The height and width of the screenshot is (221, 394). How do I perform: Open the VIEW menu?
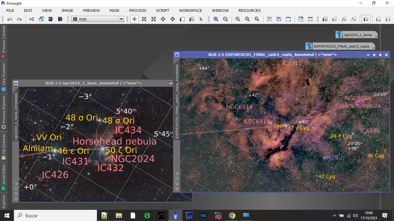pos(47,10)
